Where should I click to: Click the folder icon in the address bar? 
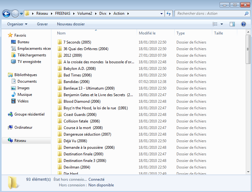click(x=27, y=13)
